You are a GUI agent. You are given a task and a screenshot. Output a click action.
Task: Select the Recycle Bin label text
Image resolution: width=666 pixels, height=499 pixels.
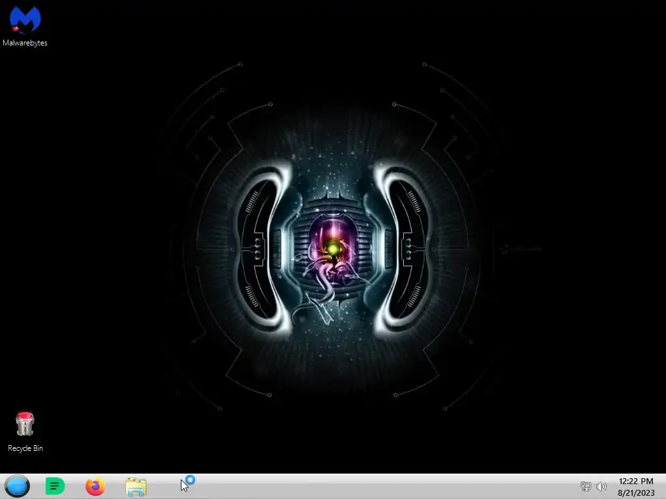click(25, 448)
